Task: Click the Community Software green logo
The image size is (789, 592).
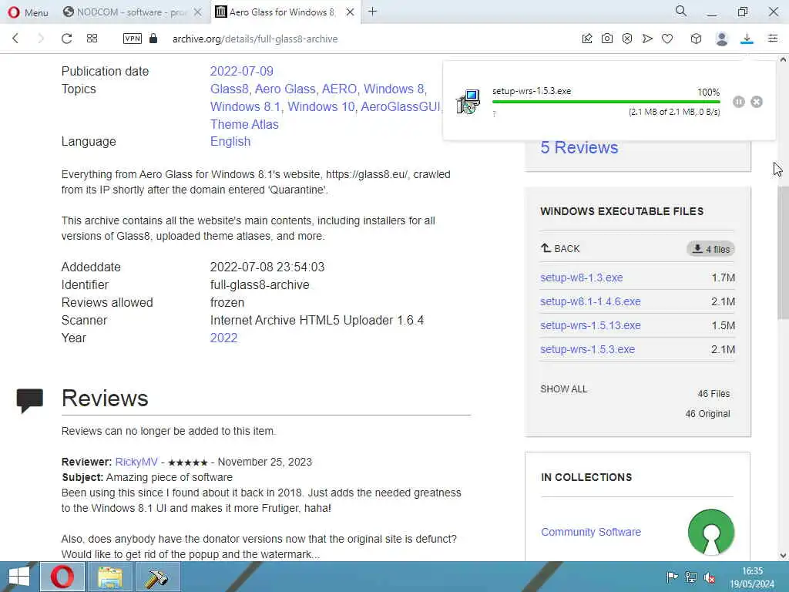Action: click(x=711, y=532)
